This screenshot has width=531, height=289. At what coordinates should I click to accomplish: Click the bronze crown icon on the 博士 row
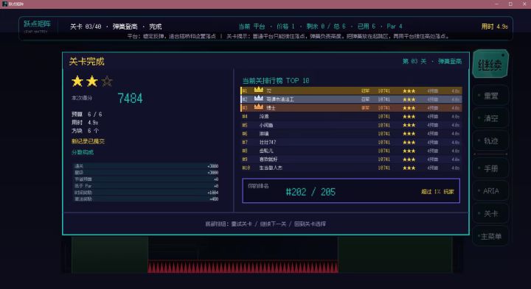click(259, 107)
